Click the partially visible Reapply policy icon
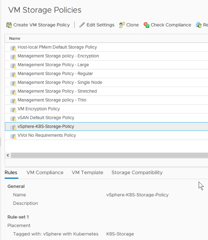Screen dimensions: 208x240 [x=199, y=25]
